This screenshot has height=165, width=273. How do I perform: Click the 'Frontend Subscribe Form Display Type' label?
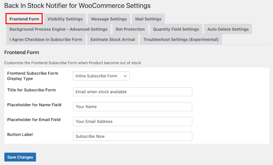(33, 76)
